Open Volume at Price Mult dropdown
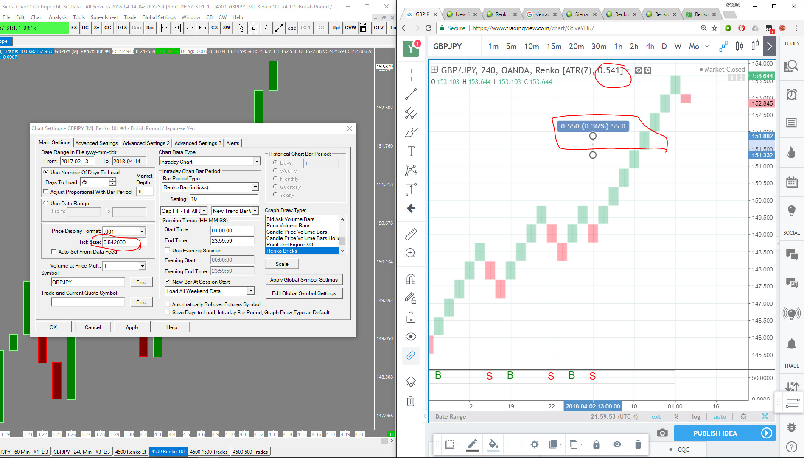 (142, 266)
